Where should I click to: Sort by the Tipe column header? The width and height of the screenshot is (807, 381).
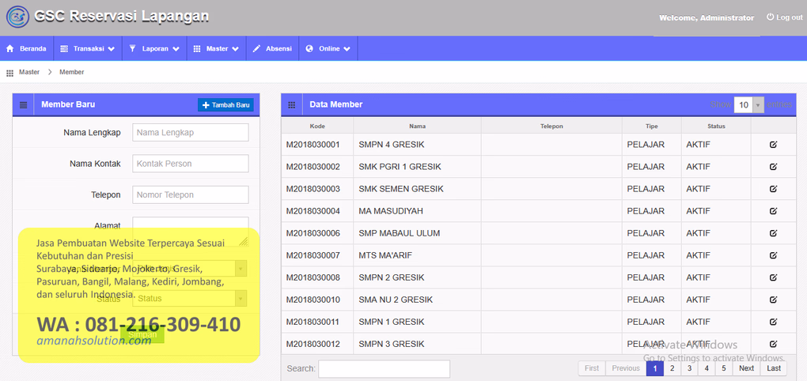tap(652, 126)
